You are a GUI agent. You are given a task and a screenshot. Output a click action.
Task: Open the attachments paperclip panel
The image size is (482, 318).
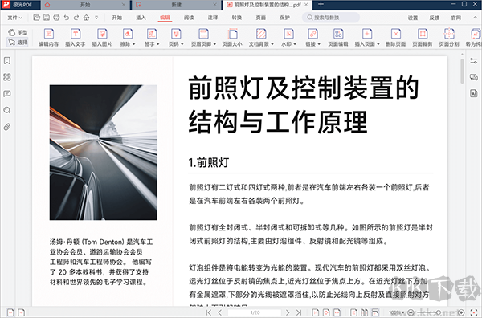click(7, 127)
